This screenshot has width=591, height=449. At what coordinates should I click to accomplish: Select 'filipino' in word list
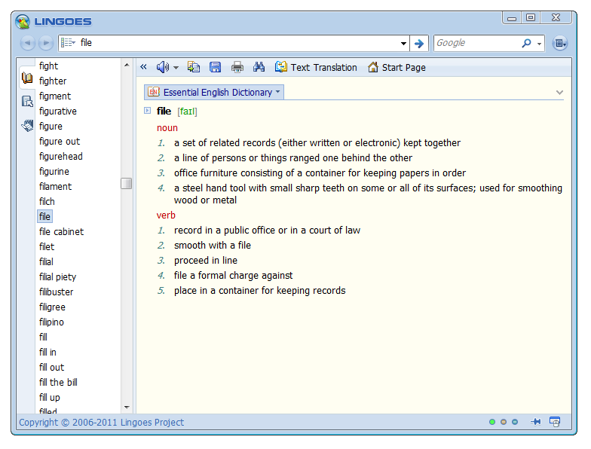51,322
